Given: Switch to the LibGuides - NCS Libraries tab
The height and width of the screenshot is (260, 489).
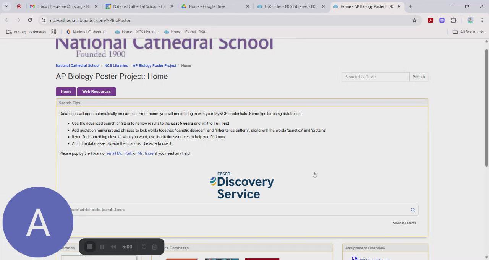Looking at the screenshot, I should (x=290, y=6).
